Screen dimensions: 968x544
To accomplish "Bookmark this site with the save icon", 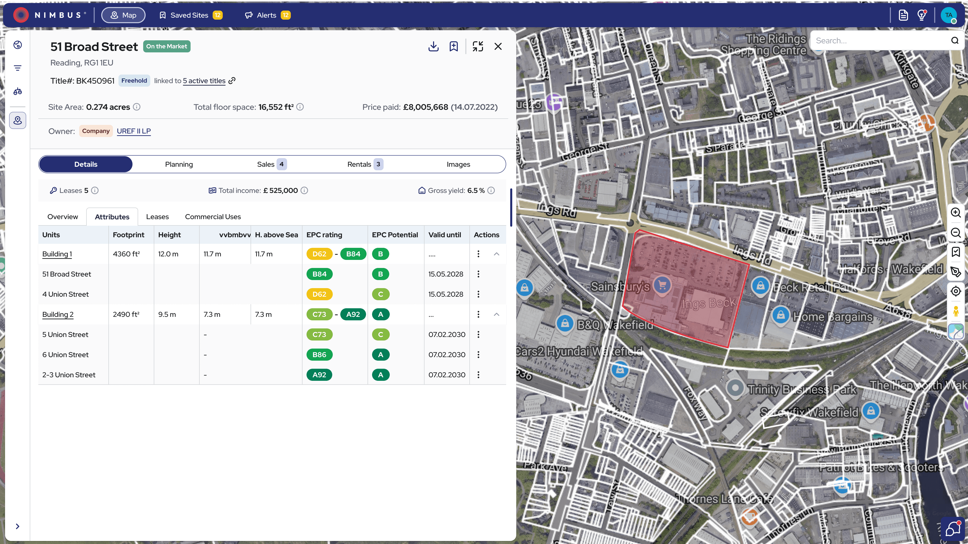I will [453, 46].
